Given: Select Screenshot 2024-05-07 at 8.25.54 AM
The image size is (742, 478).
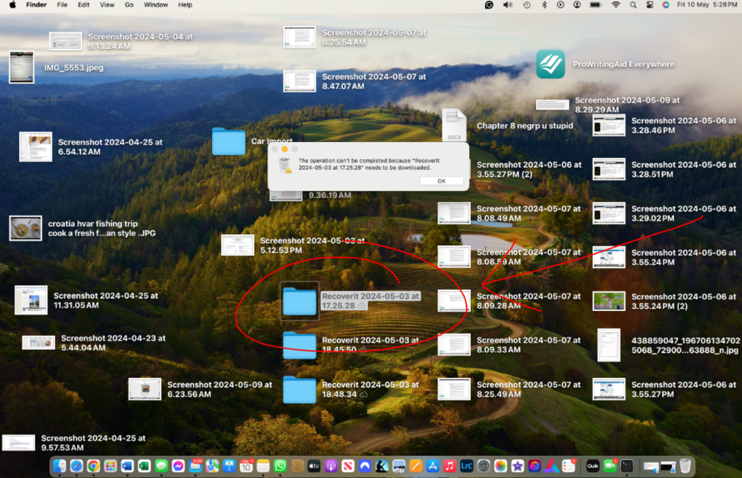Looking at the screenshot, I should point(300,37).
